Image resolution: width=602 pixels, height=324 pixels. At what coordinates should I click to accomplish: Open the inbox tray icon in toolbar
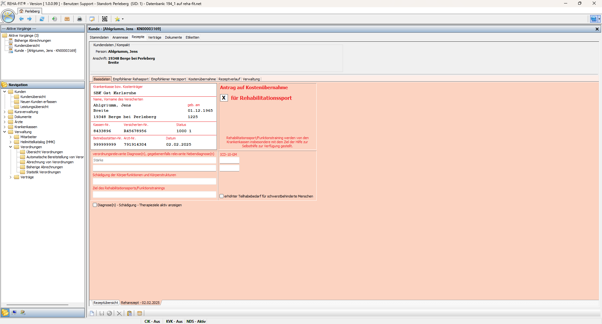[x=67, y=19]
